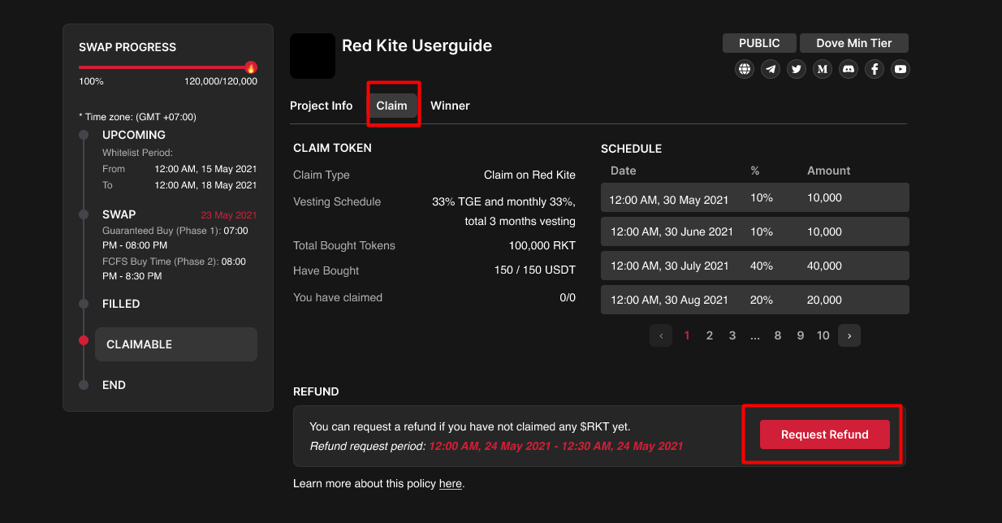This screenshot has height=523, width=1002.
Task: Open the Telegram channel icon
Action: [771, 69]
